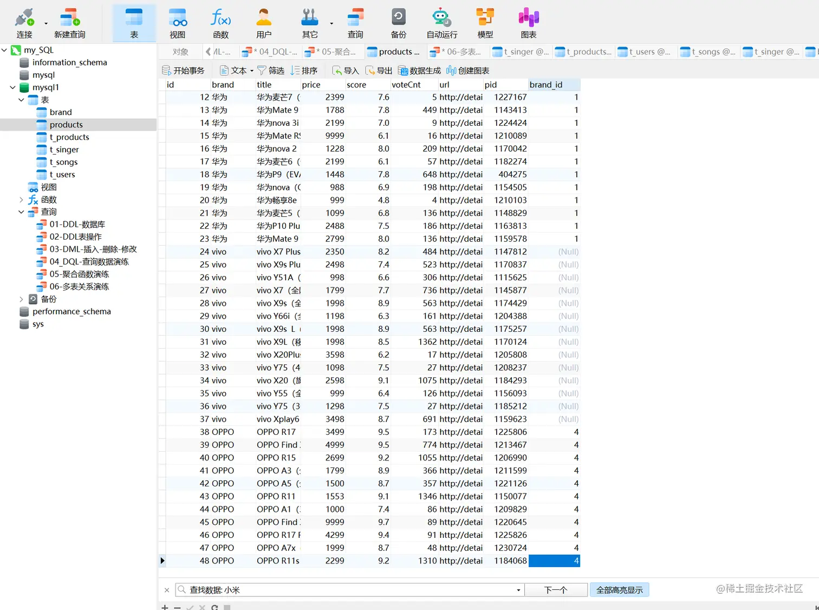
Task: Click the 查找数据 search input field
Action: click(x=350, y=590)
